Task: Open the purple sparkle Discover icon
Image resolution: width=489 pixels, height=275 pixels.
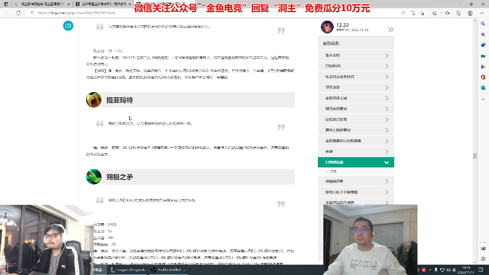Action: [483, 34]
